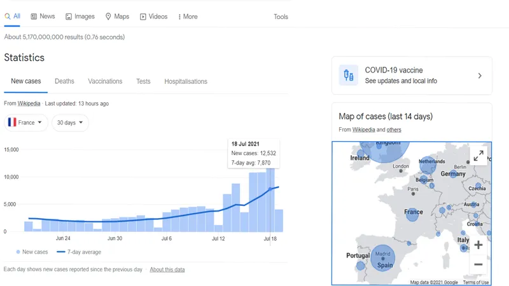509x286 pixels.
Task: Click the About this data link
Action: pos(167,269)
